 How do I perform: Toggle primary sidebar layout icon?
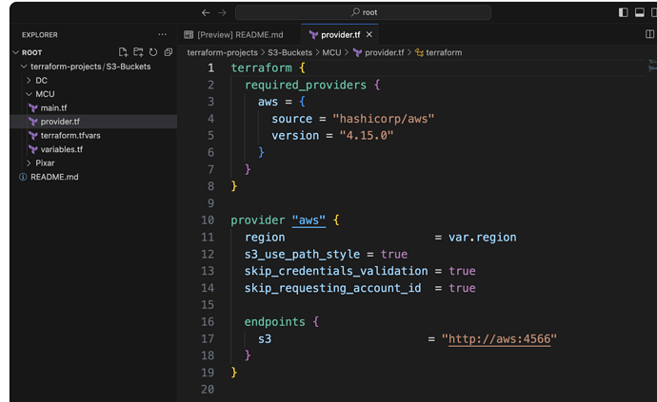pos(623,12)
